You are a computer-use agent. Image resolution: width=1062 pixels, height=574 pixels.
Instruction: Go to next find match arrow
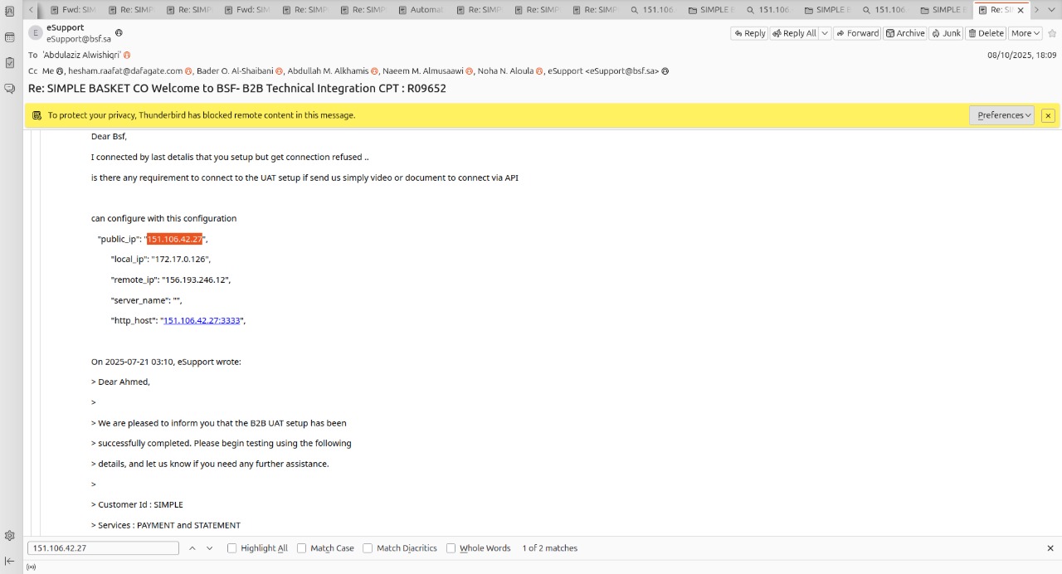tap(209, 548)
